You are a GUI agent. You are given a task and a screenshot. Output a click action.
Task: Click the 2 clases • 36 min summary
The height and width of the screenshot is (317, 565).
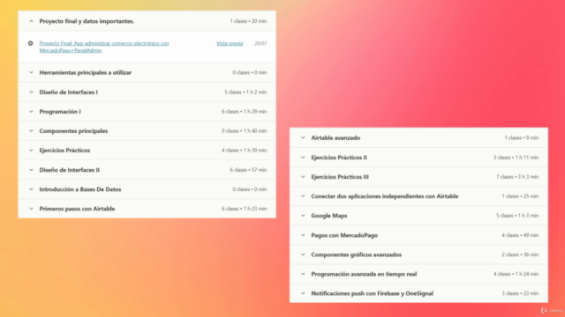coord(520,254)
